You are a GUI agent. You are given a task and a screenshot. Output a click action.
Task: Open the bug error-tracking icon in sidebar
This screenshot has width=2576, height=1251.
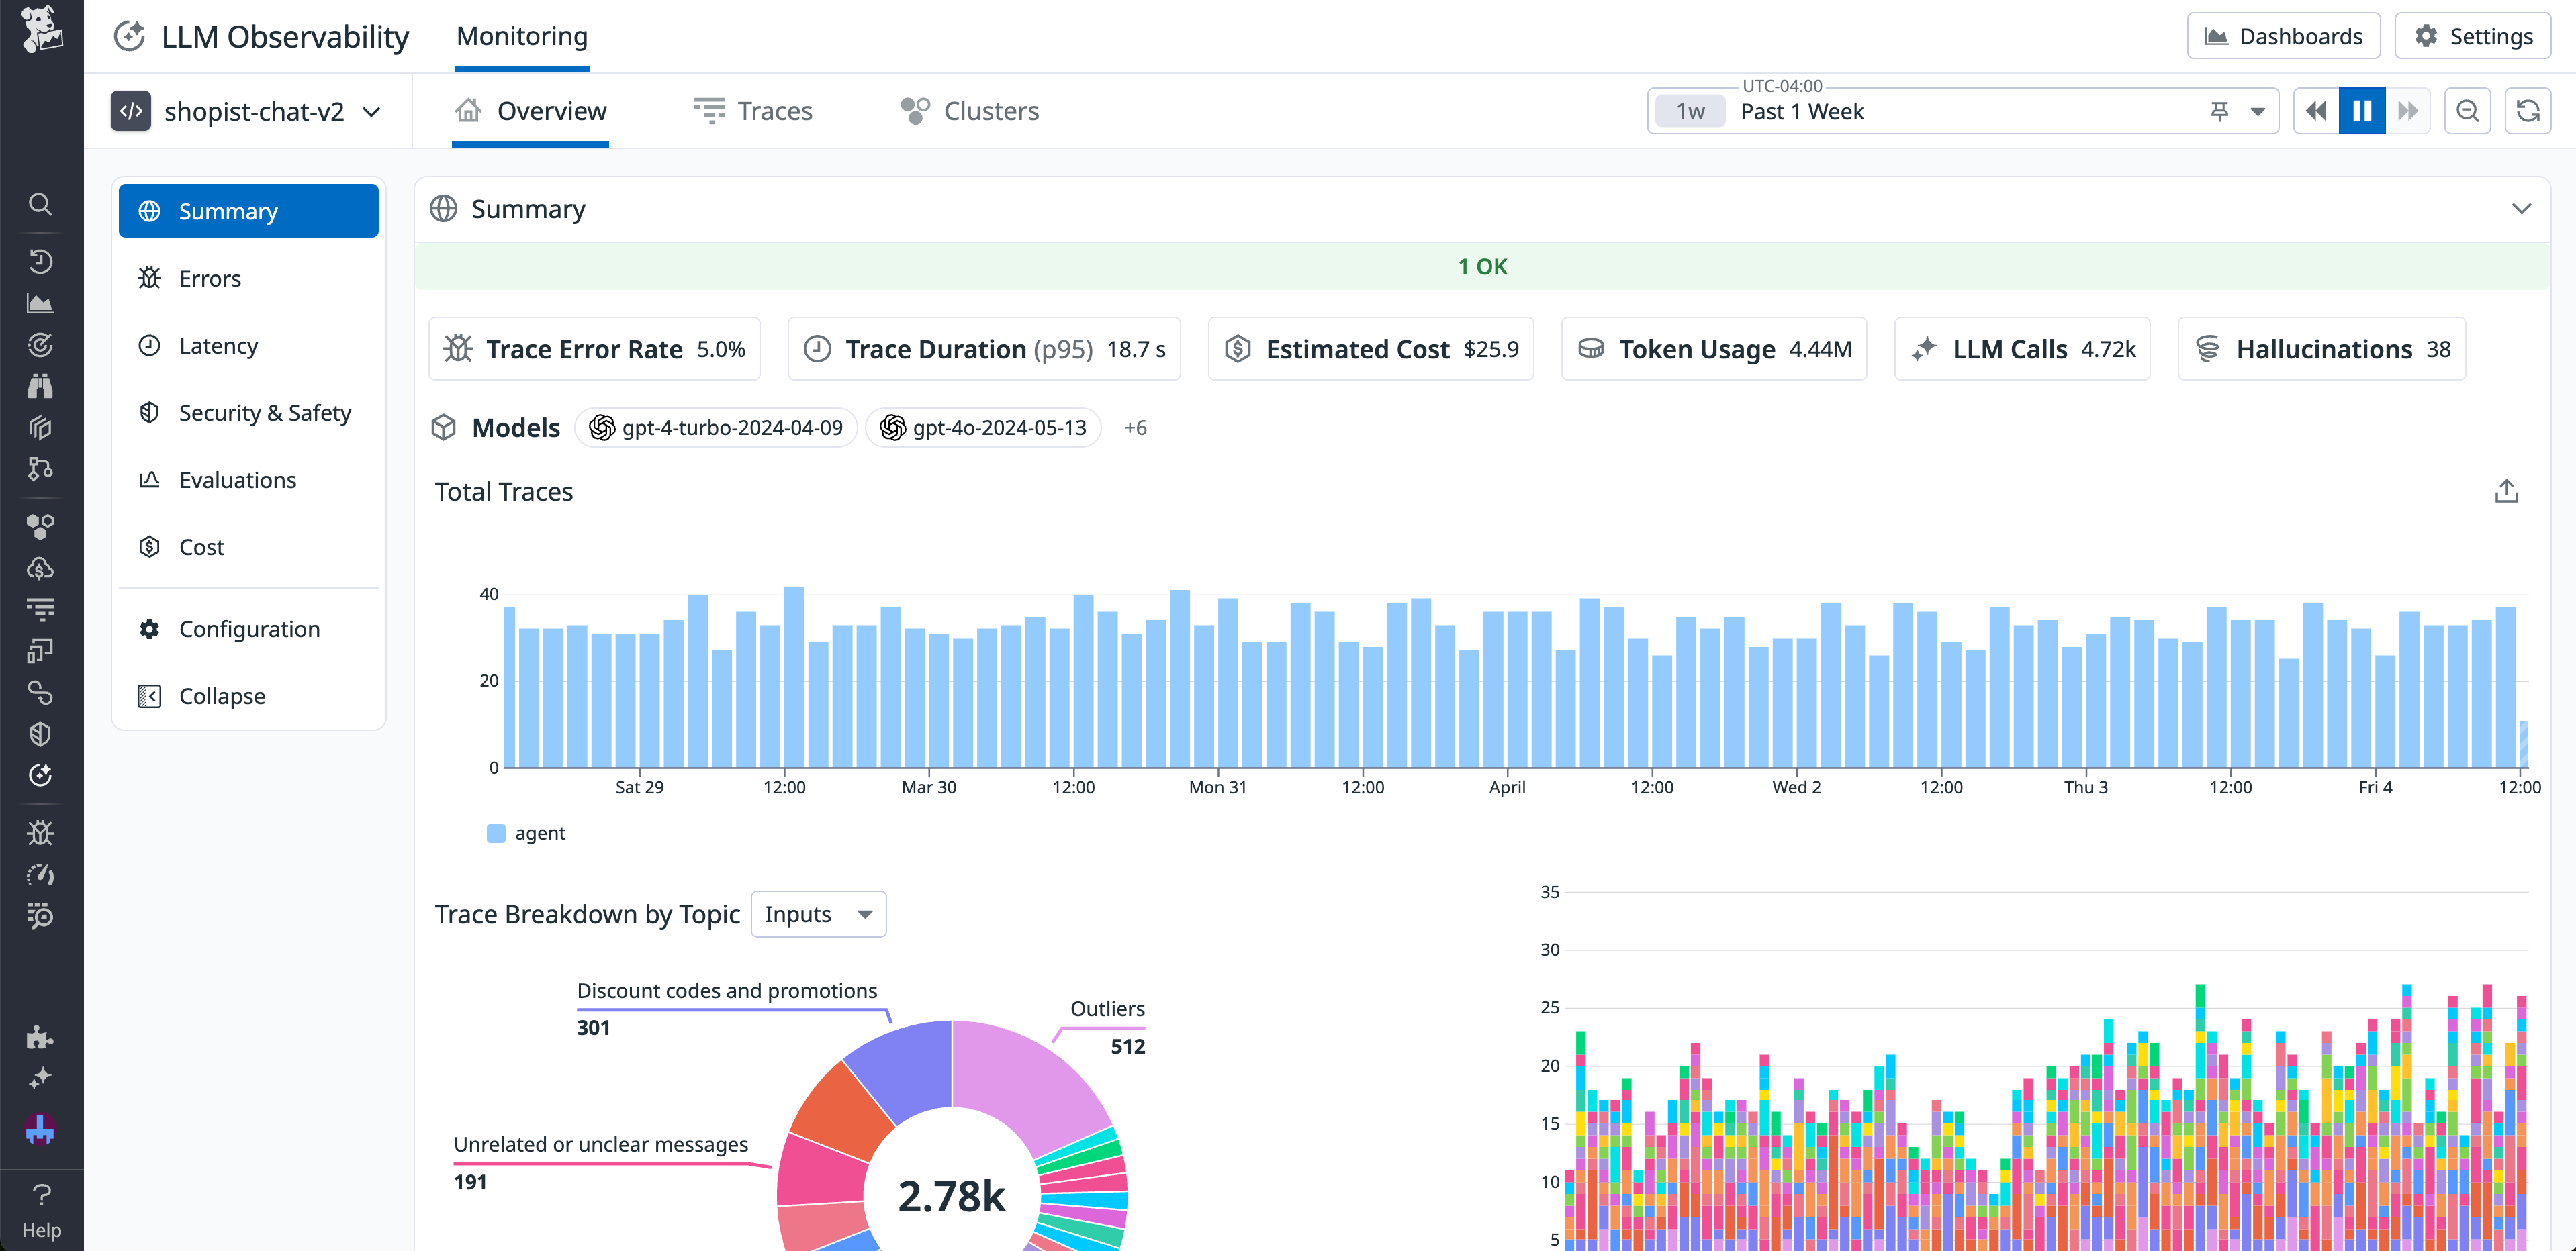coord(40,832)
